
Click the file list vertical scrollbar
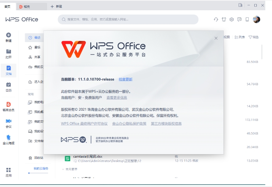(x=262, y=52)
